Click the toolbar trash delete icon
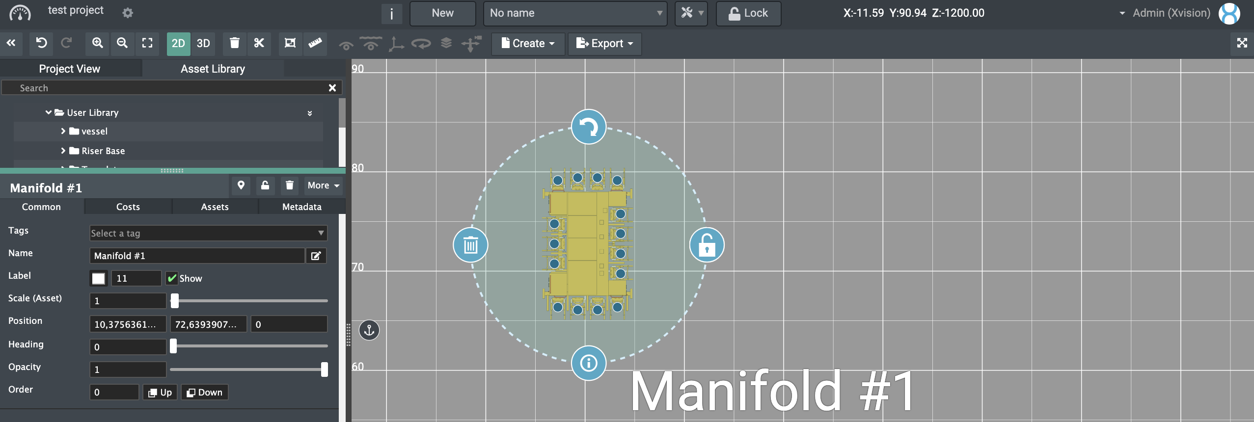1254x422 pixels. [x=234, y=43]
